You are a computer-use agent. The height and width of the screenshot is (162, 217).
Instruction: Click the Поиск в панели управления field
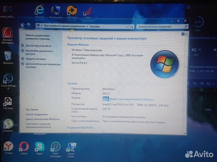click(x=162, y=27)
